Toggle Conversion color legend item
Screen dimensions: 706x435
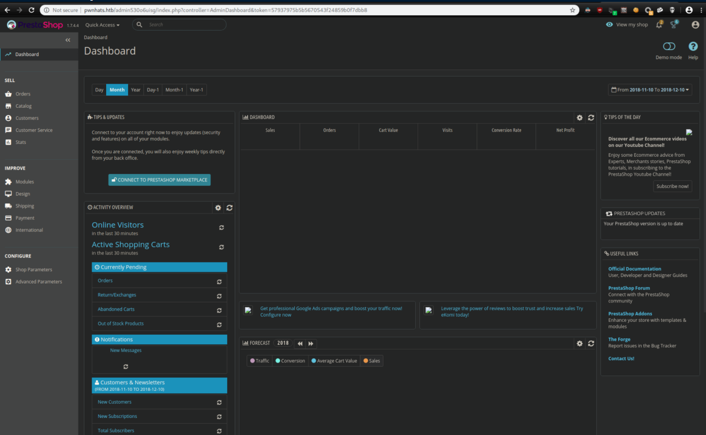290,361
